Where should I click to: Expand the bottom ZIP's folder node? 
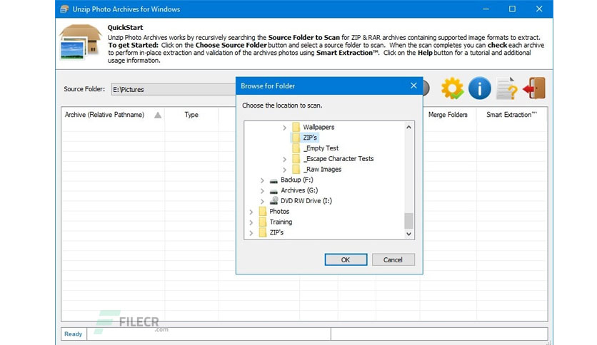point(251,233)
